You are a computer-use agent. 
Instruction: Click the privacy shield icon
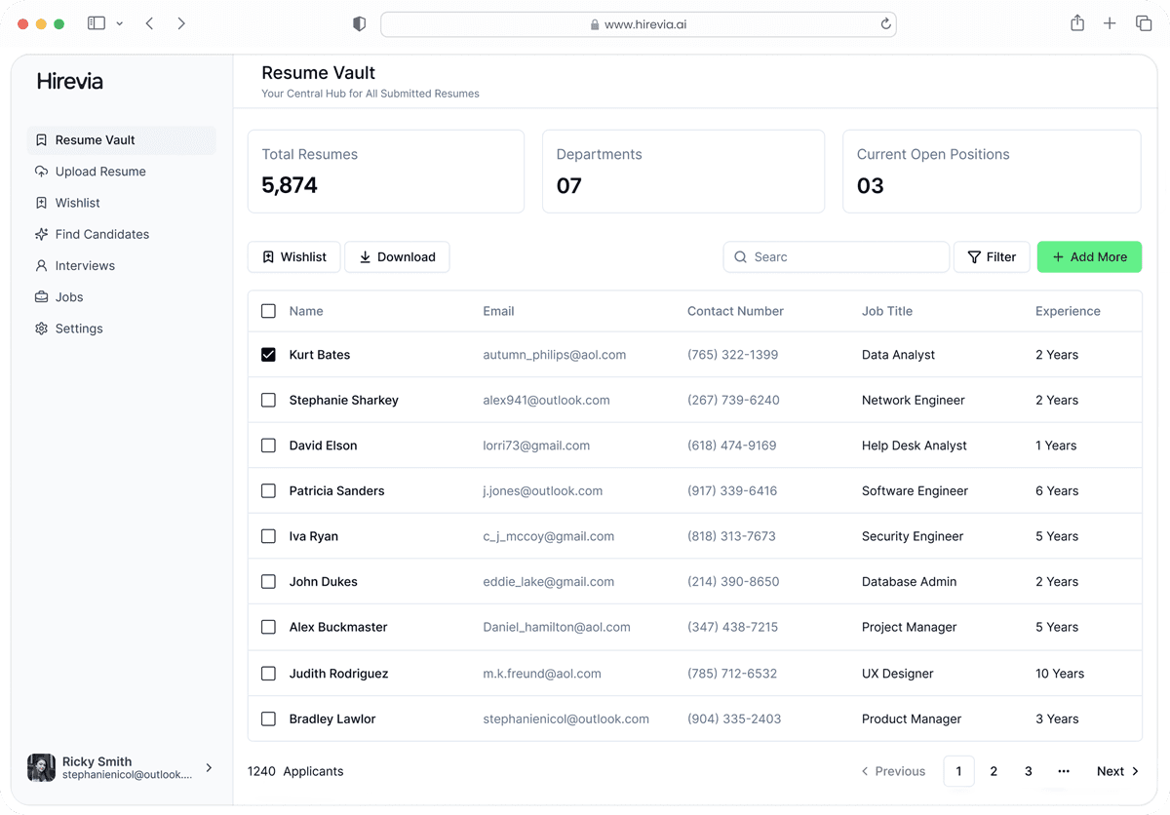pyautogui.click(x=359, y=24)
